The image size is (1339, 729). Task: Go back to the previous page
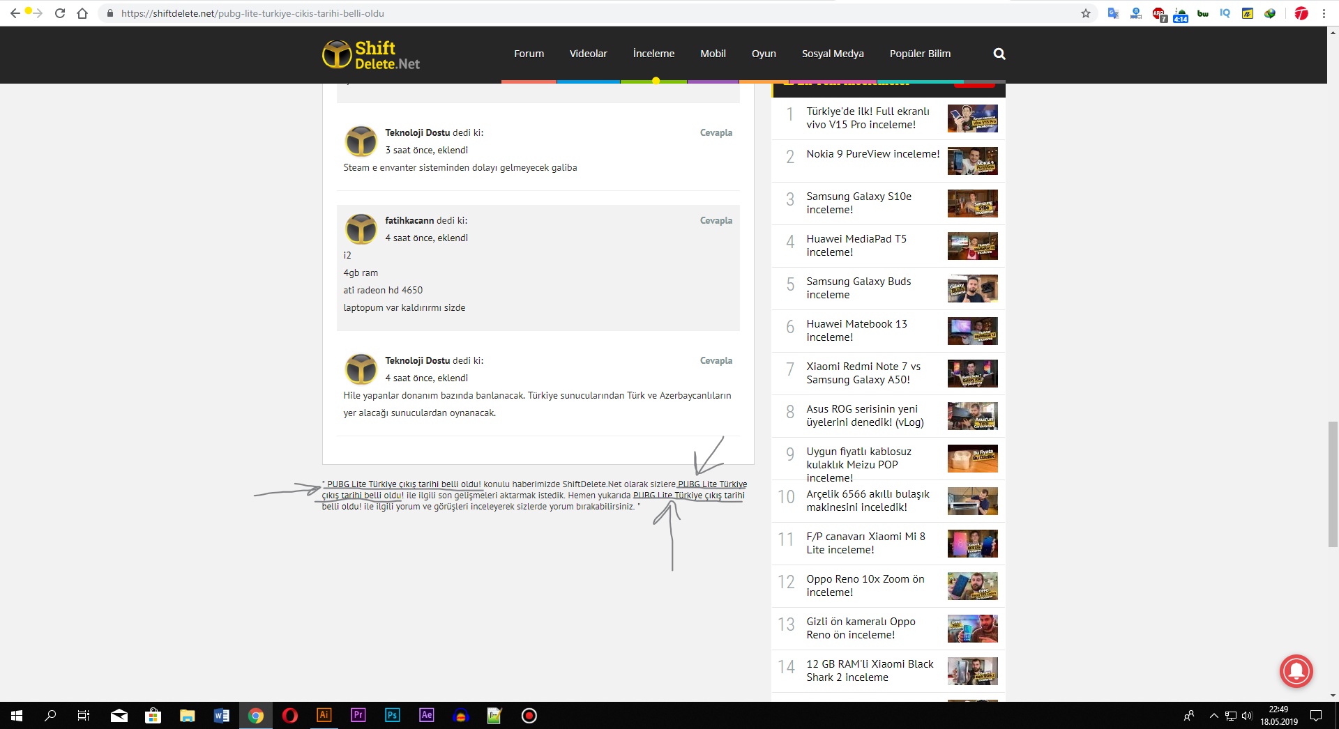coord(15,13)
